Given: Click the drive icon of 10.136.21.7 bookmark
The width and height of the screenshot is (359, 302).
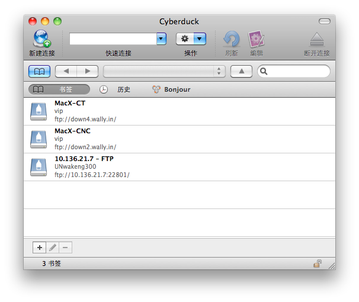Looking at the screenshot, I should 39,168.
